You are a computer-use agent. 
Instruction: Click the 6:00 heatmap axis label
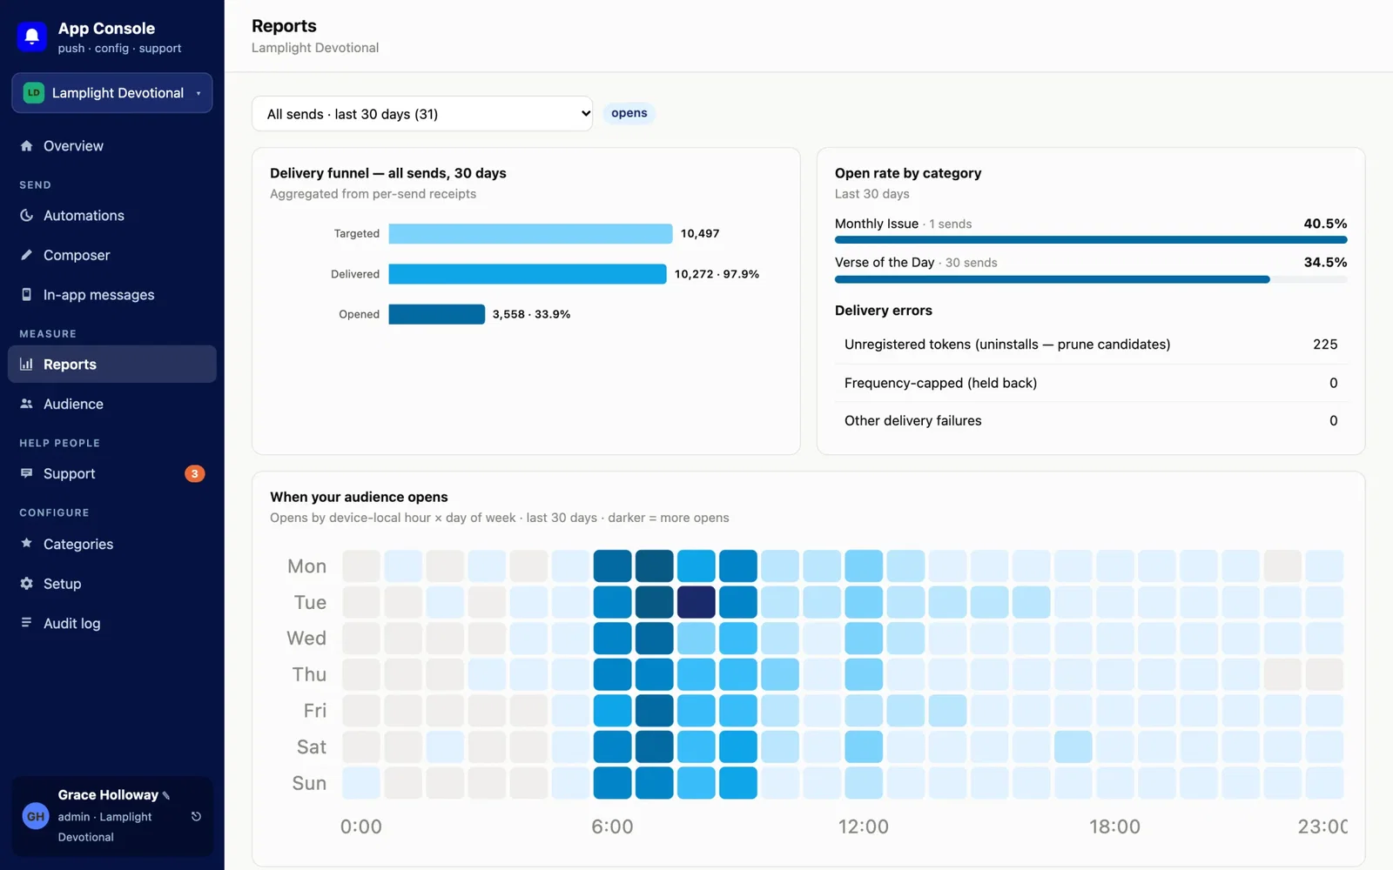point(612,826)
